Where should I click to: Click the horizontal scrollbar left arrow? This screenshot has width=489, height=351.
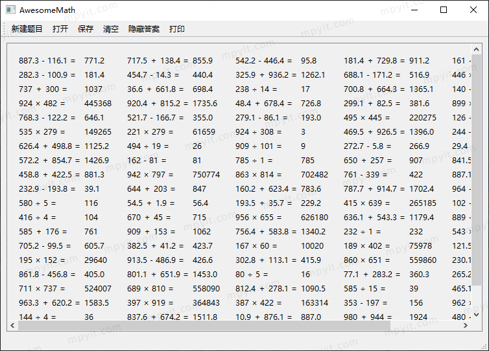point(12,326)
